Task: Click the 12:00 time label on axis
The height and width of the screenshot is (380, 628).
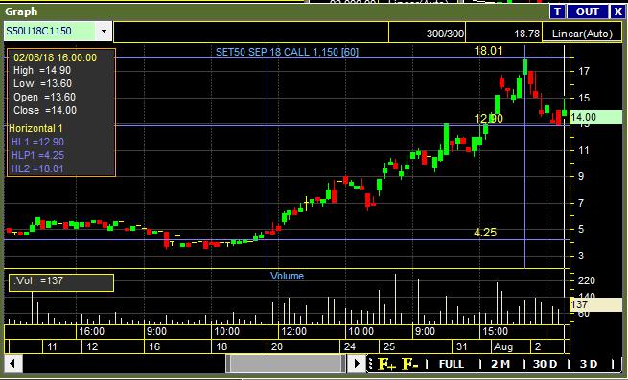Action: tap(293, 331)
